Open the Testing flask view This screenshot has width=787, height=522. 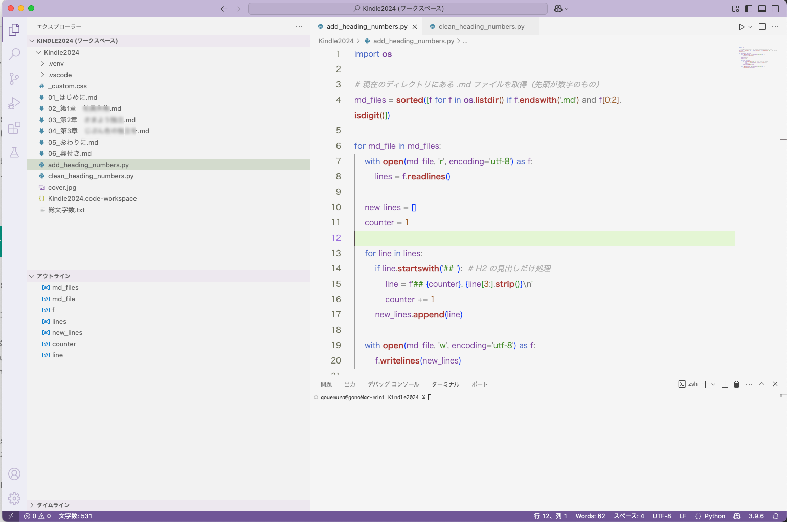tap(14, 152)
